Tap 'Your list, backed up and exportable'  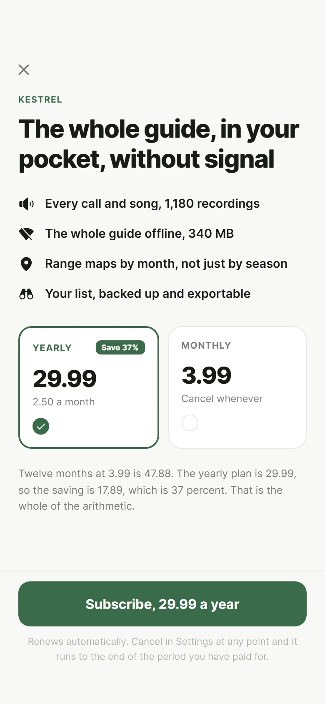[x=148, y=294]
